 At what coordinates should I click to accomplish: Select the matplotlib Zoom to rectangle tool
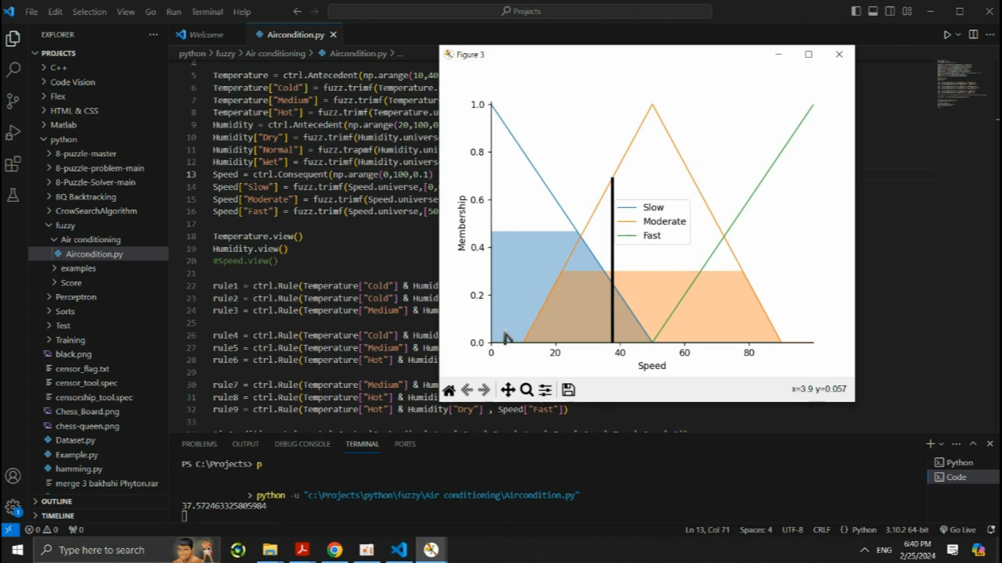point(527,390)
